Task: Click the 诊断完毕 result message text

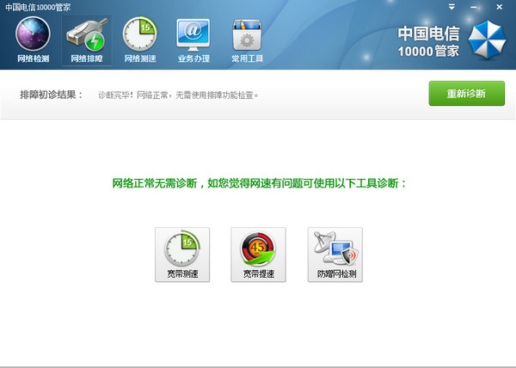Action: click(178, 95)
